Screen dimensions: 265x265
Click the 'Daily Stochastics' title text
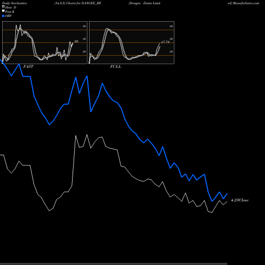(x=14, y=3)
